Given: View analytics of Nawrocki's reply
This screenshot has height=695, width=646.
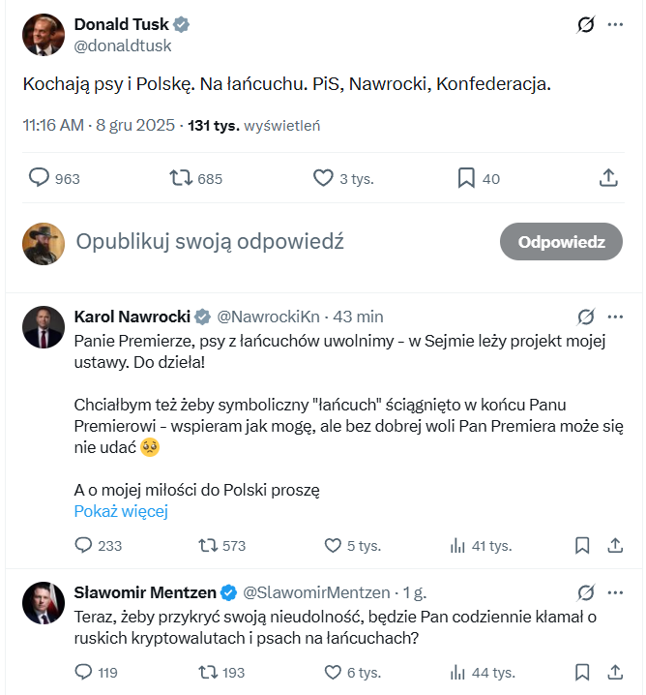Looking at the screenshot, I should [x=458, y=545].
